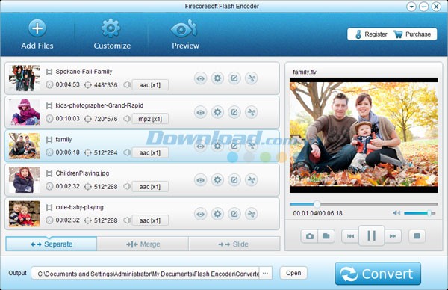Open aac [x1] audio dropdown for cute-baby-playing

coord(150,220)
